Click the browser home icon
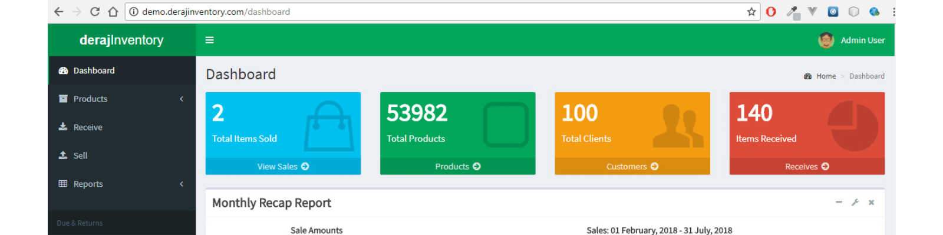943x235 pixels. tap(113, 12)
